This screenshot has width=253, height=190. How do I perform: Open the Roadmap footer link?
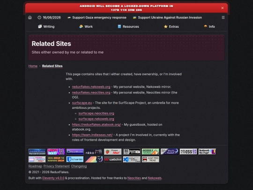(x=35, y=166)
